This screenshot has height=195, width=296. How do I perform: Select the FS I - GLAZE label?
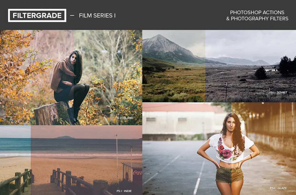click(x=278, y=188)
